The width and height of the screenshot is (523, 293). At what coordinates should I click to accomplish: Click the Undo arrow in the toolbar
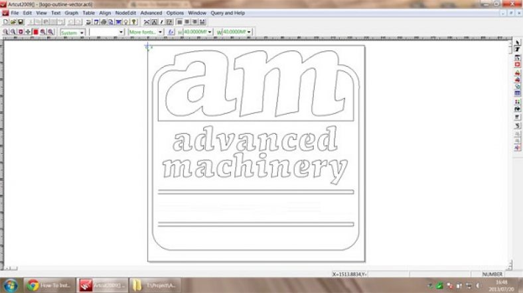click(71, 22)
